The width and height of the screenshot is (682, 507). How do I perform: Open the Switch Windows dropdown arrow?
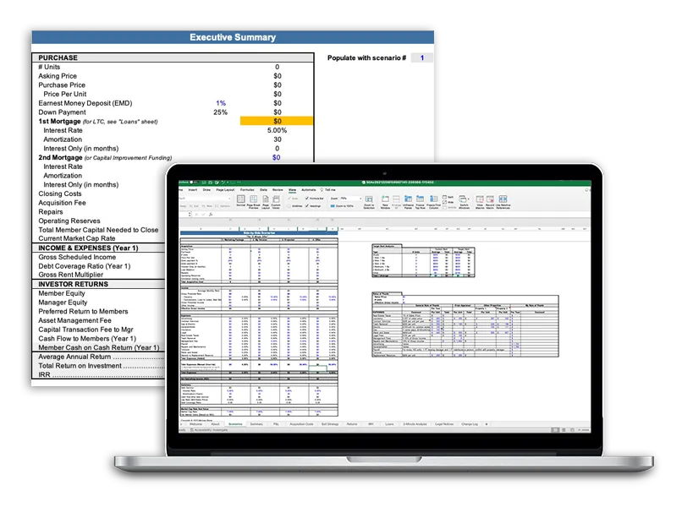point(469,199)
